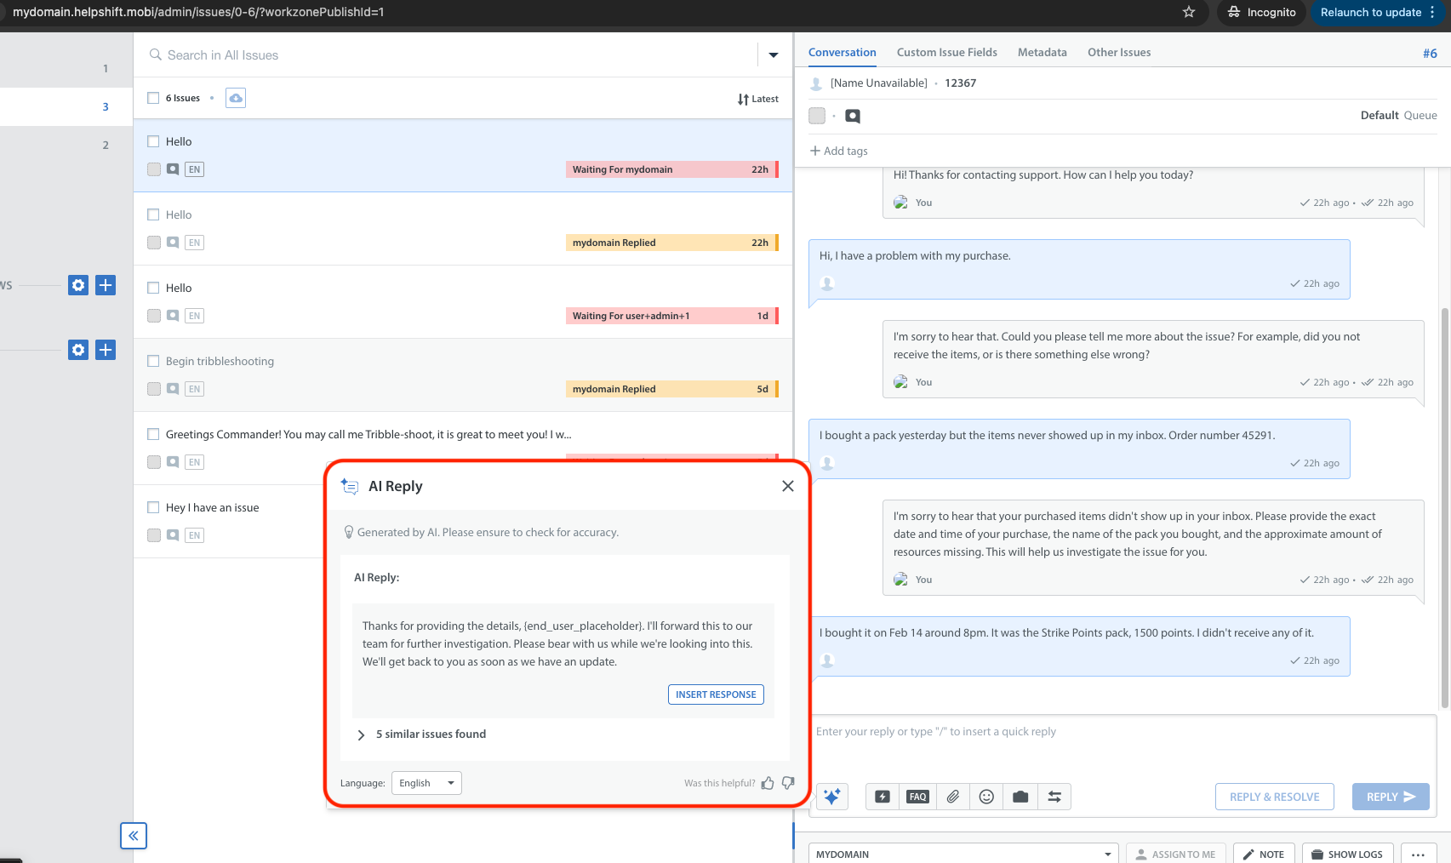Click thumbs down on the AI reply
Viewport: 1451px width, 863px height.
point(788,783)
